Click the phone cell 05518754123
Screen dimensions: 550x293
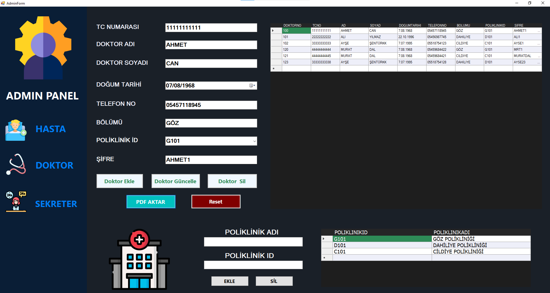point(441,43)
